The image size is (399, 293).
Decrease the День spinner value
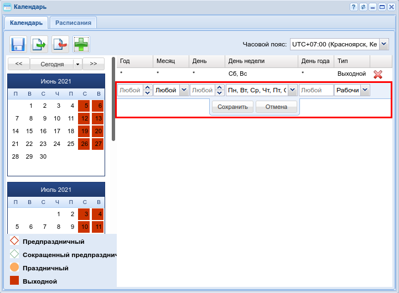click(220, 93)
